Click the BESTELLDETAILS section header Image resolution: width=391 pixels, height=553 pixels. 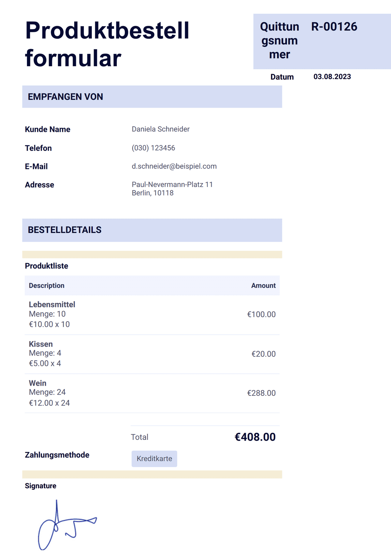click(152, 230)
